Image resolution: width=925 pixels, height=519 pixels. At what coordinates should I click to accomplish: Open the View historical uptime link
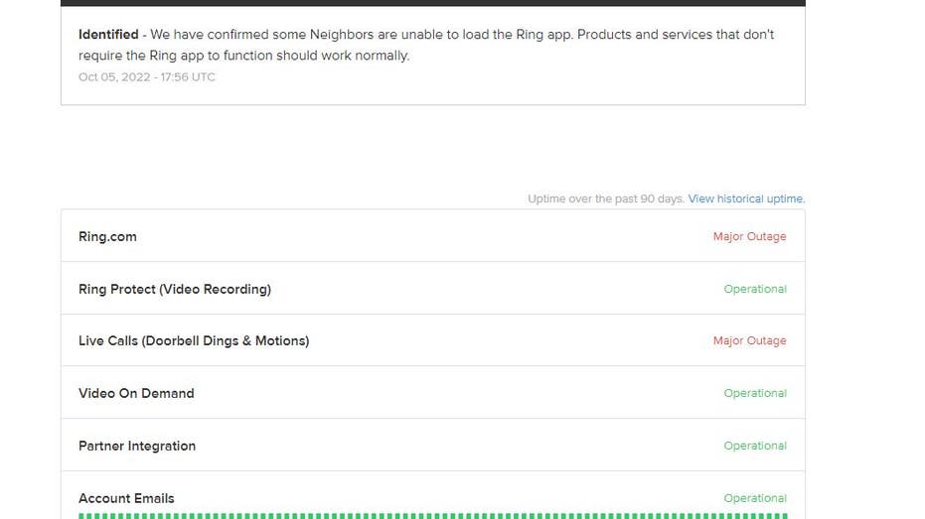click(746, 198)
